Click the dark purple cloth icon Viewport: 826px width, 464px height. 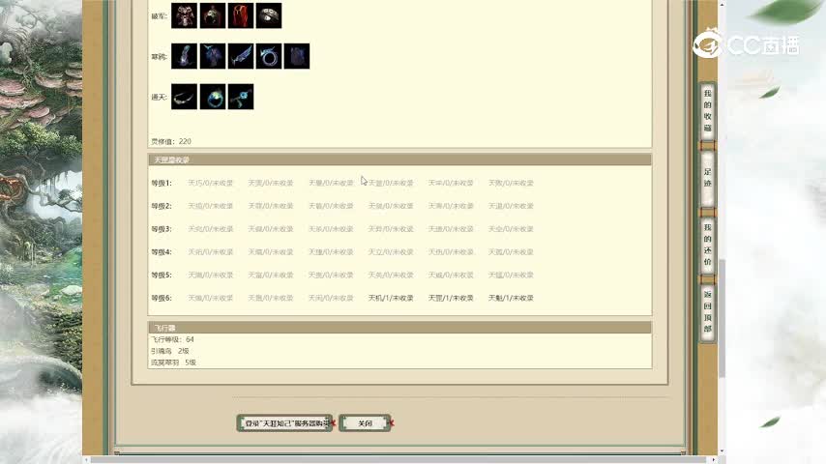click(297, 56)
